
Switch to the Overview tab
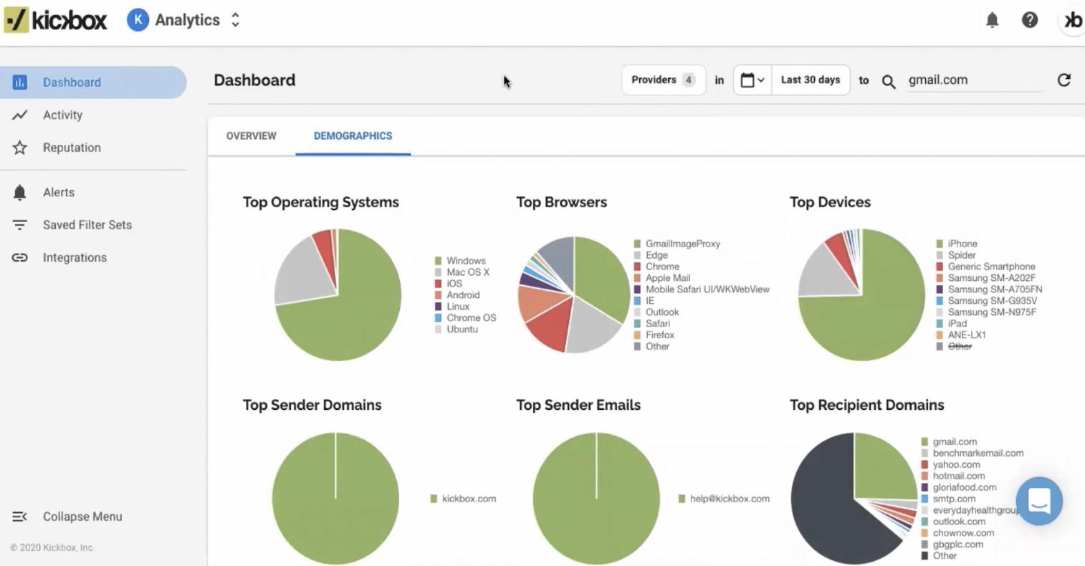point(252,136)
